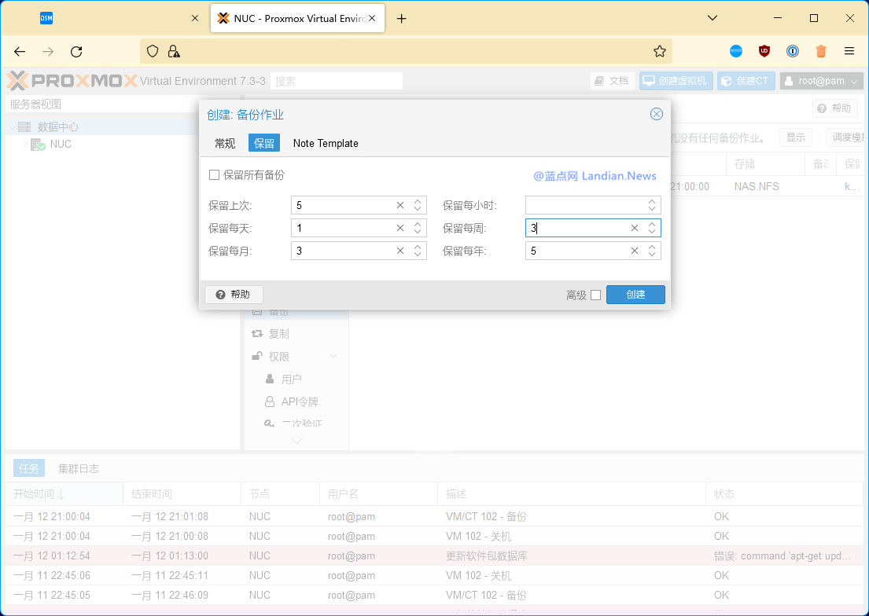This screenshot has width=869, height=616.
Task: Close the backup job dialog via X icon
Action: coord(656,115)
